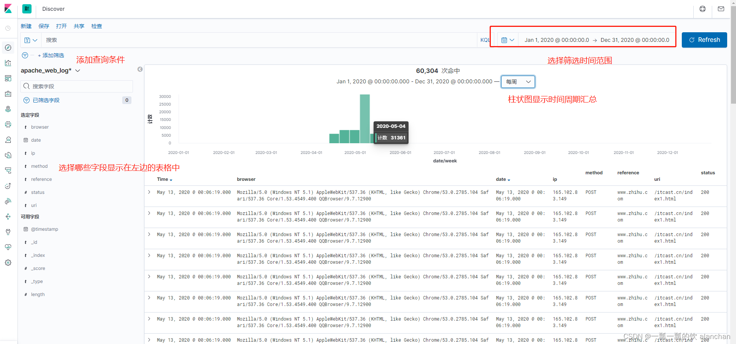Expand the first May 13 log row

(149, 192)
